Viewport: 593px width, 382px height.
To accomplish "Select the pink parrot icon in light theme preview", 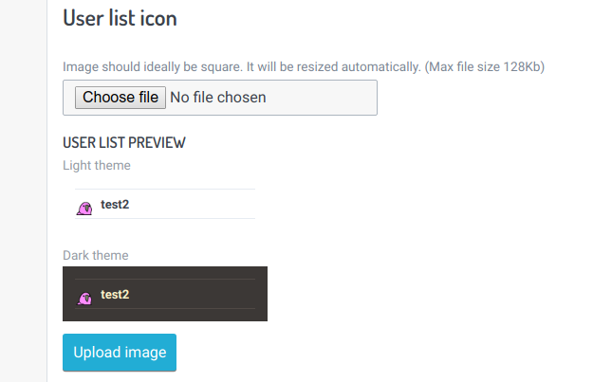I will coord(84,209).
